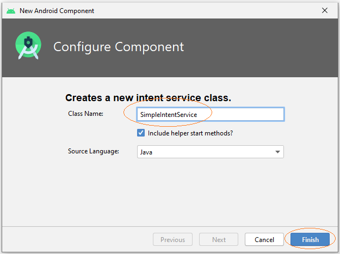Click the SimpleIntentService text in the field
Image resolution: width=340 pixels, height=254 pixels.
point(169,114)
